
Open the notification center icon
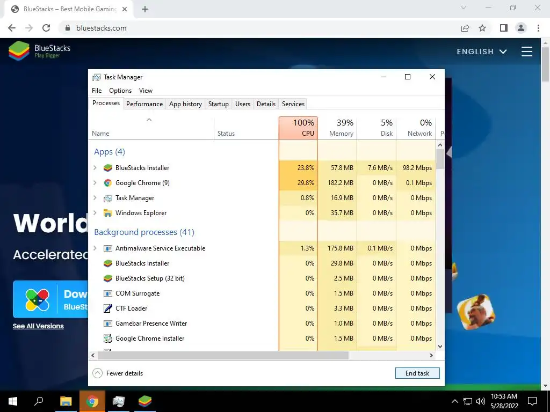coord(532,401)
